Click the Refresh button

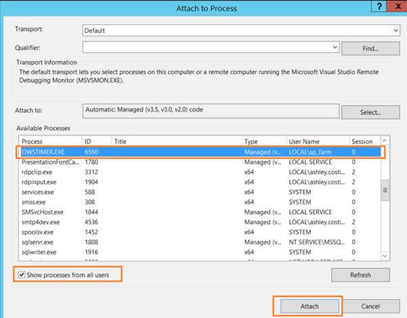click(360, 275)
